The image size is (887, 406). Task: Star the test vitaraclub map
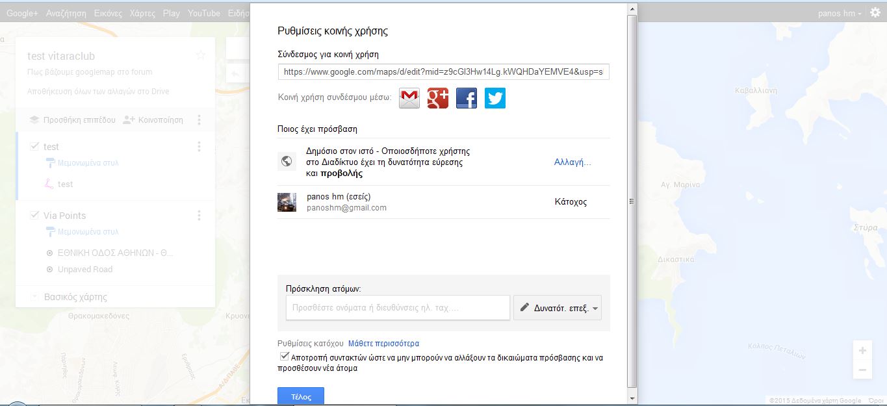200,56
